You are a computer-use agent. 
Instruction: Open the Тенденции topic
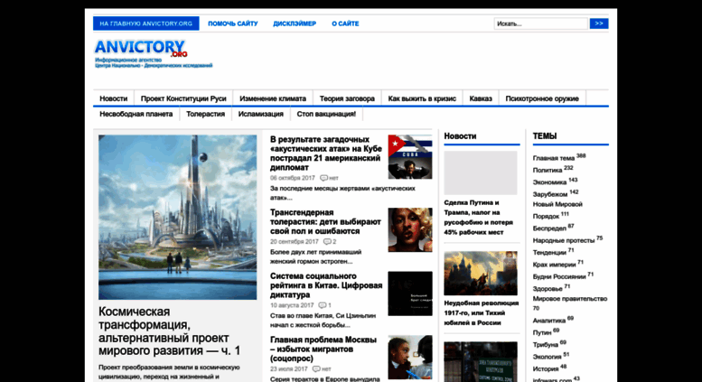coord(549,253)
